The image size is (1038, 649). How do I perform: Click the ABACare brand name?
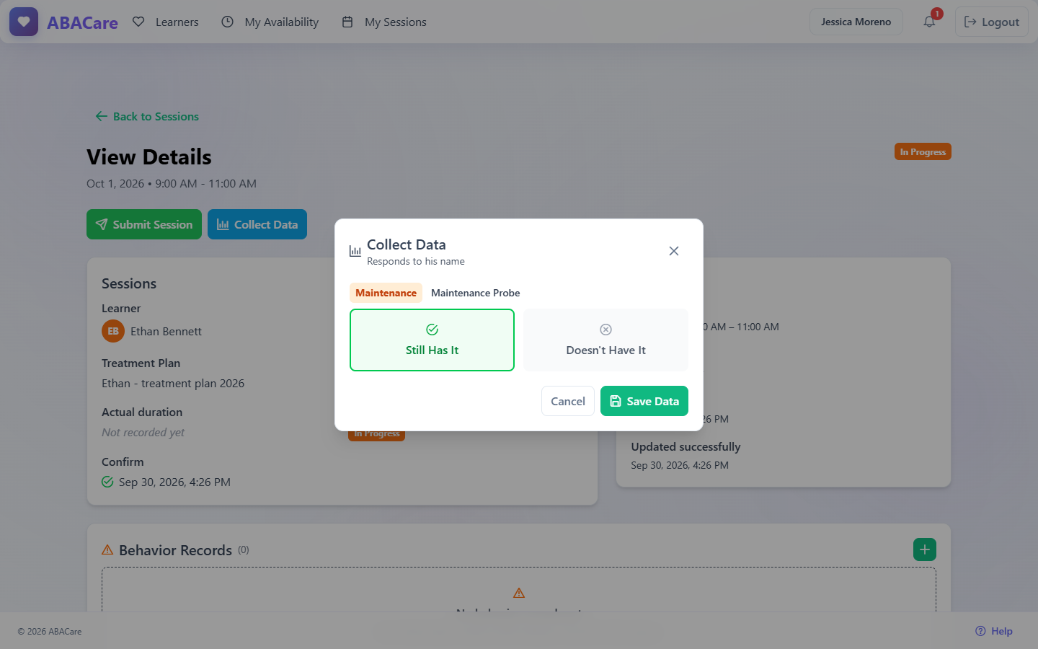(x=82, y=22)
